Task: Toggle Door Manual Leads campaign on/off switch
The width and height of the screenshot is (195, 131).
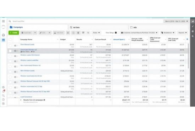Action: tap(16, 46)
